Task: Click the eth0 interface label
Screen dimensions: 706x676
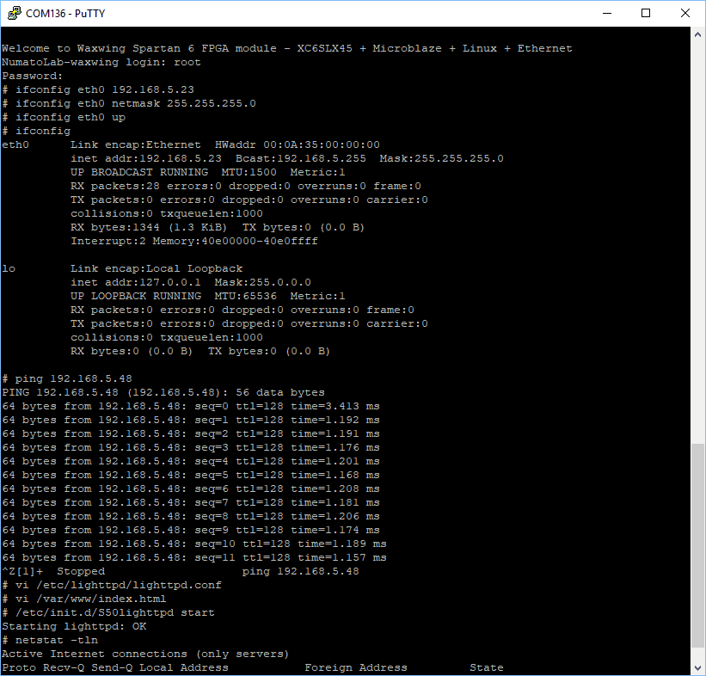Action: (15, 144)
